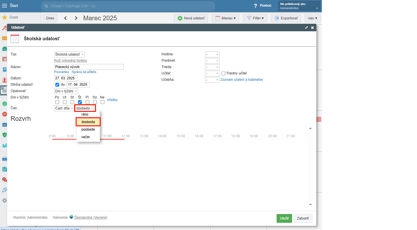
Task: Select doobeda from the time list
Action: tap(88, 122)
